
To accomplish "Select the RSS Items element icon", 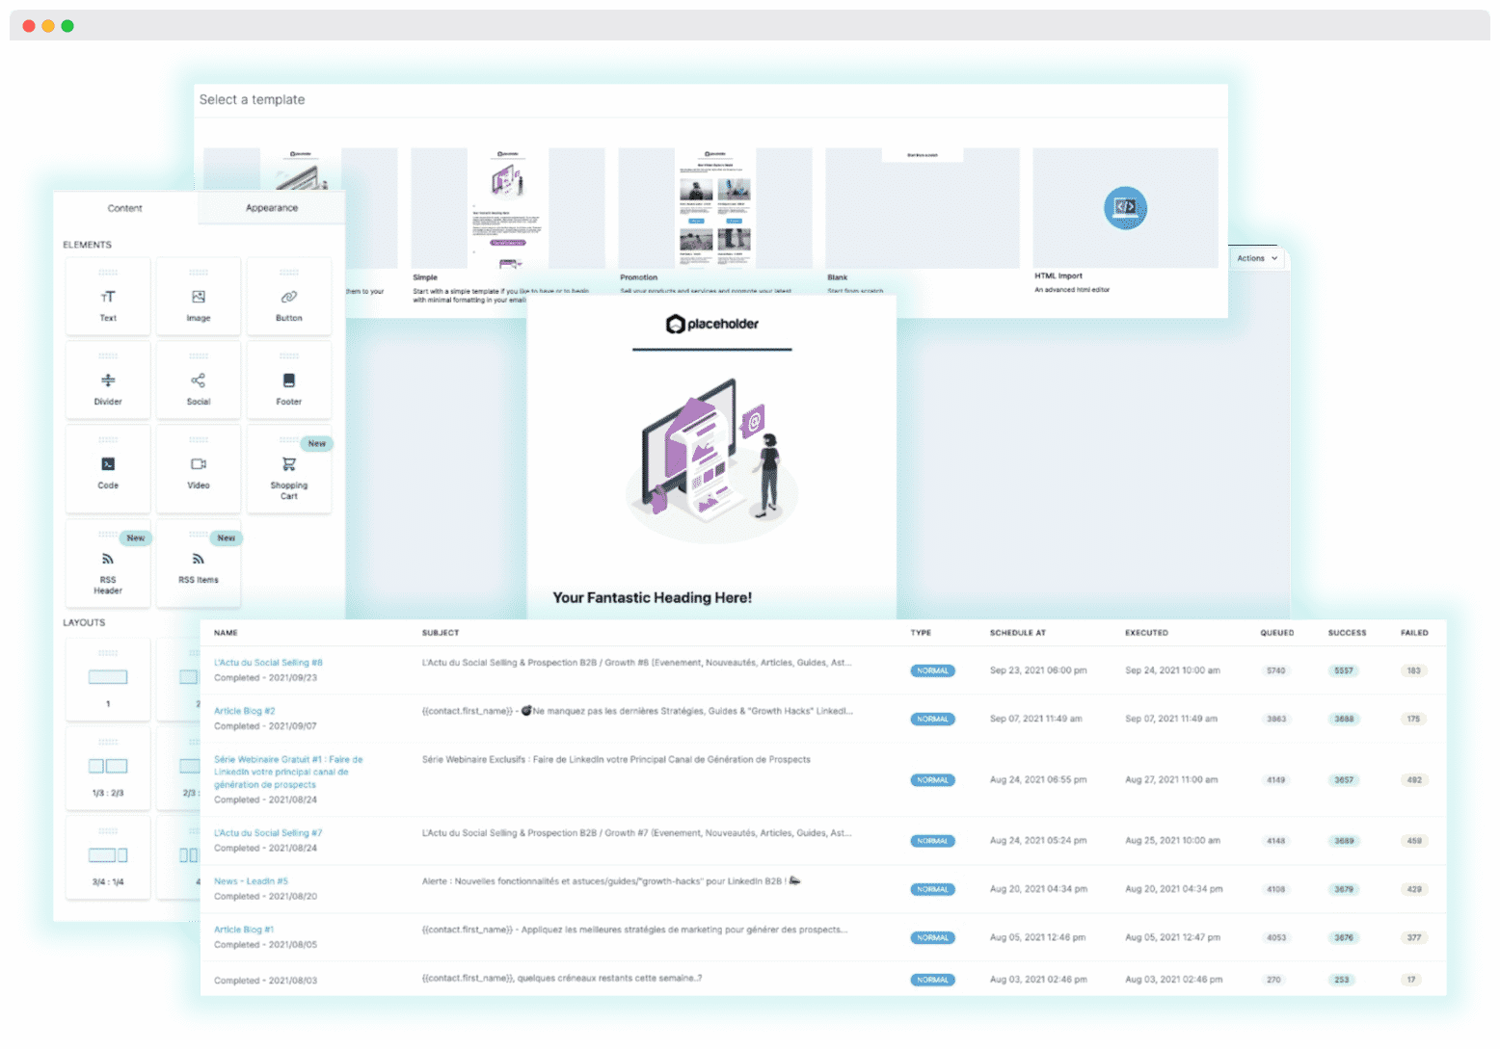I will coord(199,559).
